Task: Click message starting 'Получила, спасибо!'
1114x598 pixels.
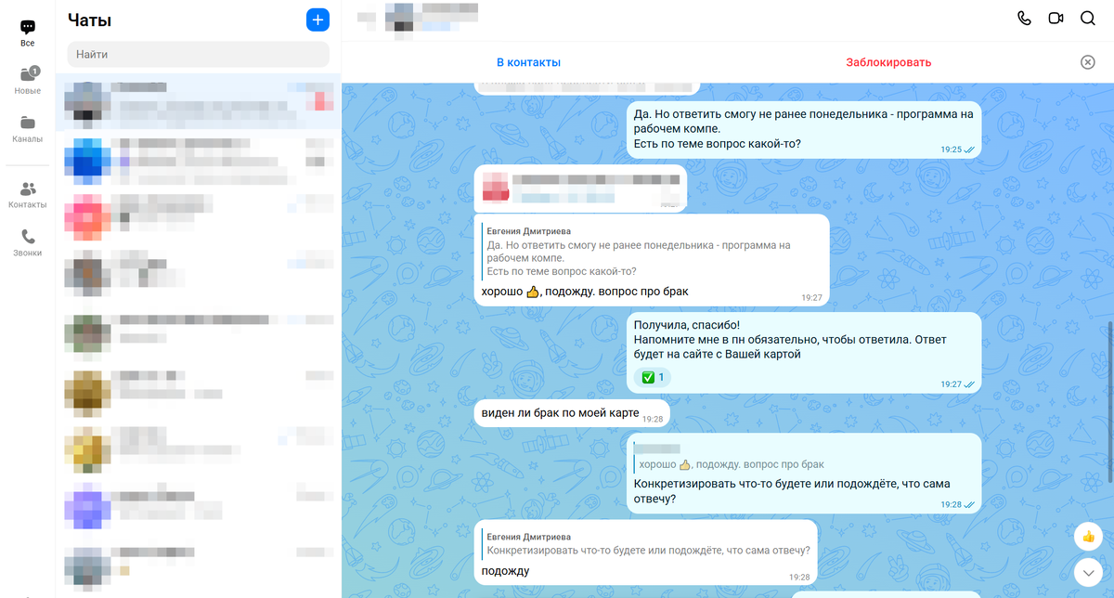Action: tap(803, 352)
